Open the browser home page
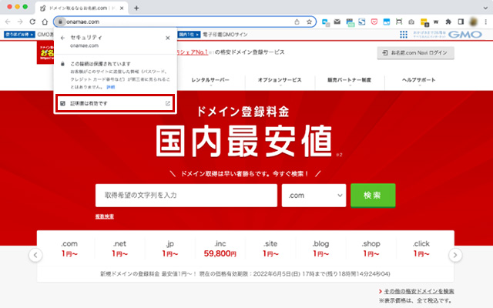The width and height of the screenshot is (493, 308). [45, 22]
